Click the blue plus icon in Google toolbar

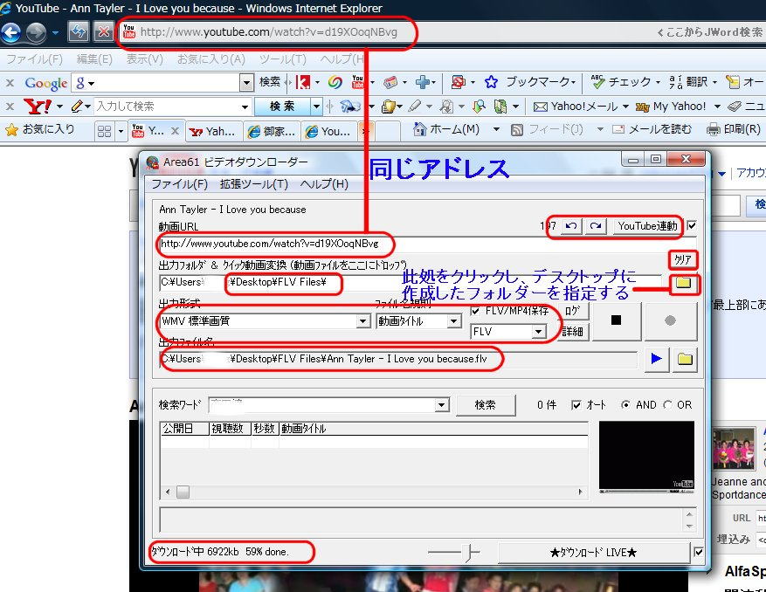(x=422, y=82)
